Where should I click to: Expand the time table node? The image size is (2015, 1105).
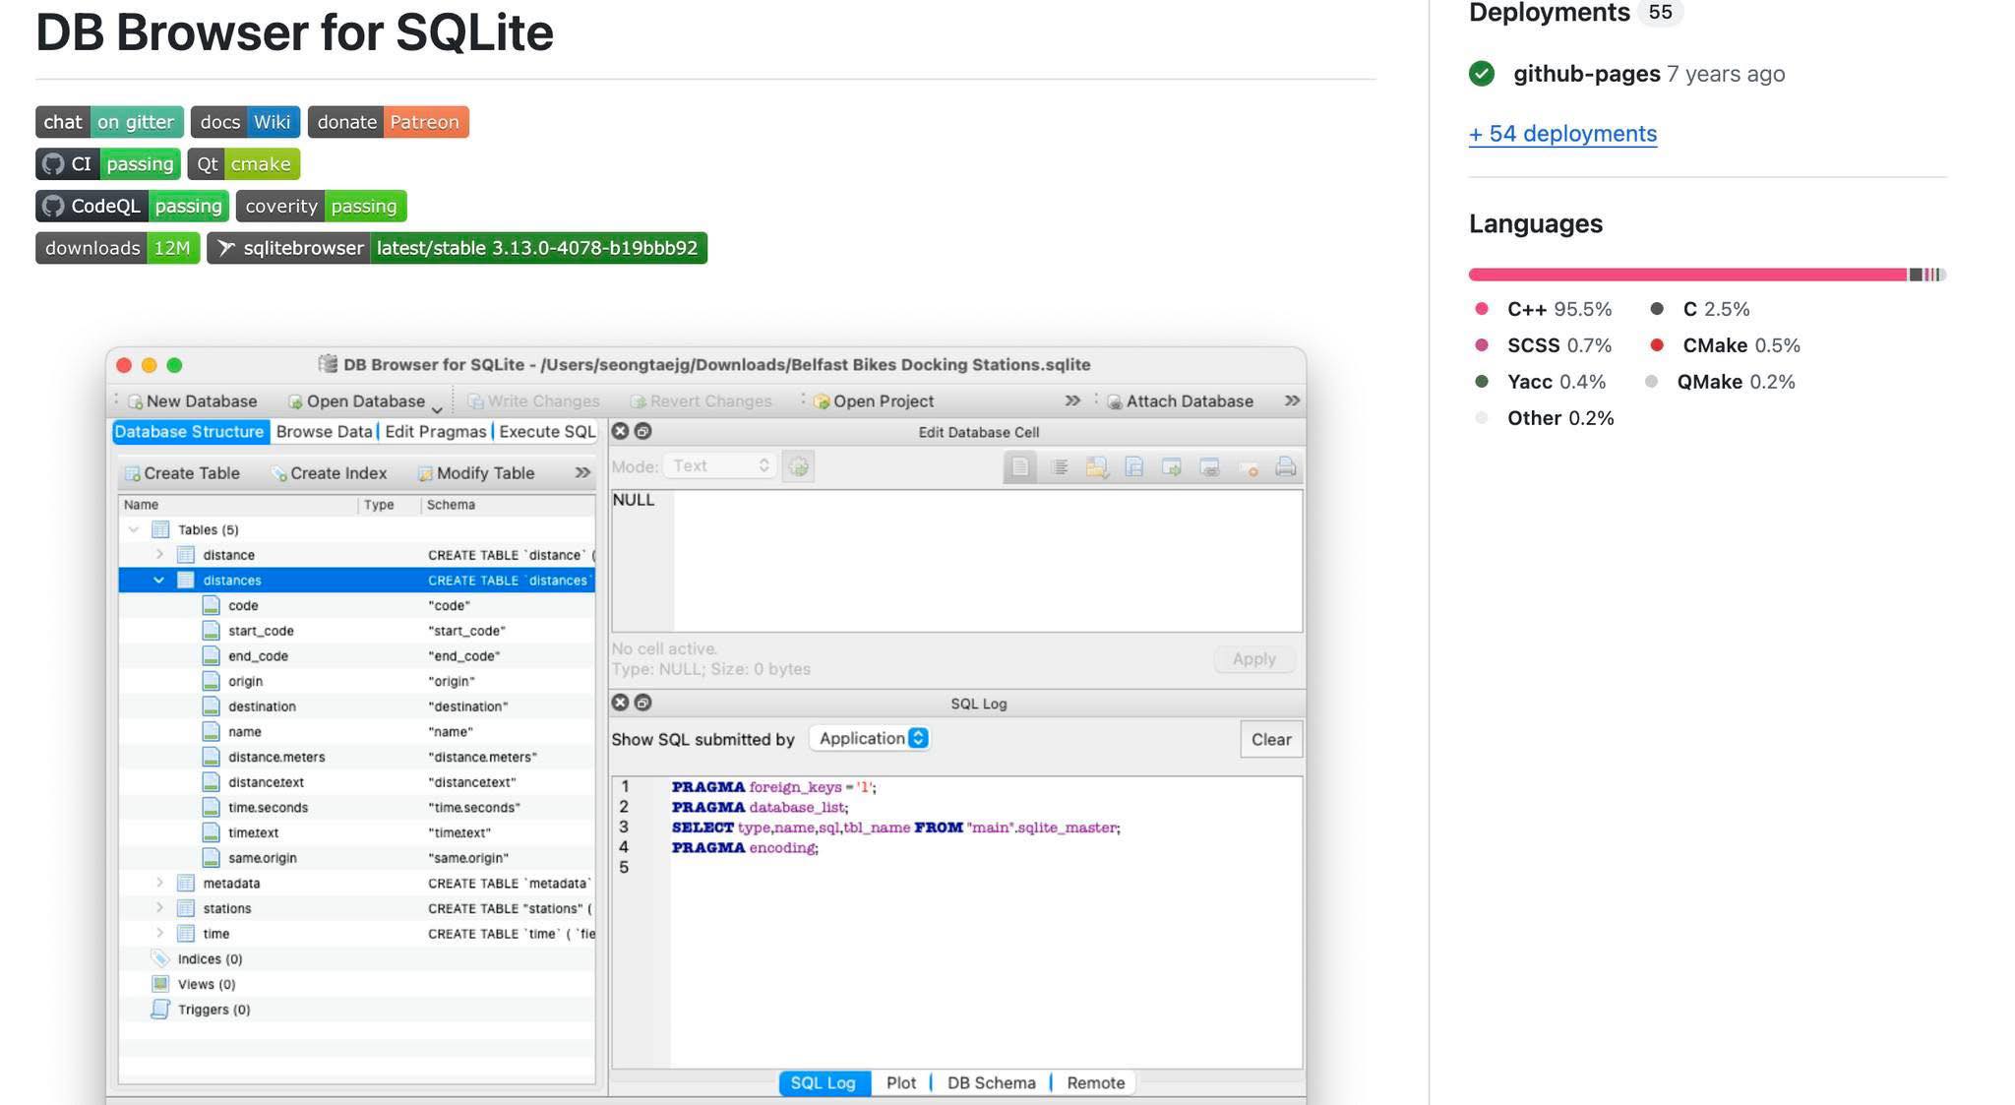click(x=159, y=933)
